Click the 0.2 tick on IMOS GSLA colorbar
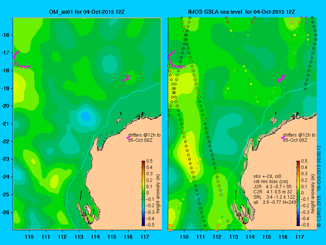This screenshot has height=245, width=326. click(x=305, y=180)
